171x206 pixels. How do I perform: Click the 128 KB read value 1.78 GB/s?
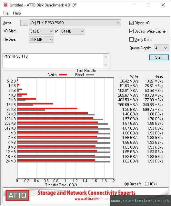(x=155, y=119)
